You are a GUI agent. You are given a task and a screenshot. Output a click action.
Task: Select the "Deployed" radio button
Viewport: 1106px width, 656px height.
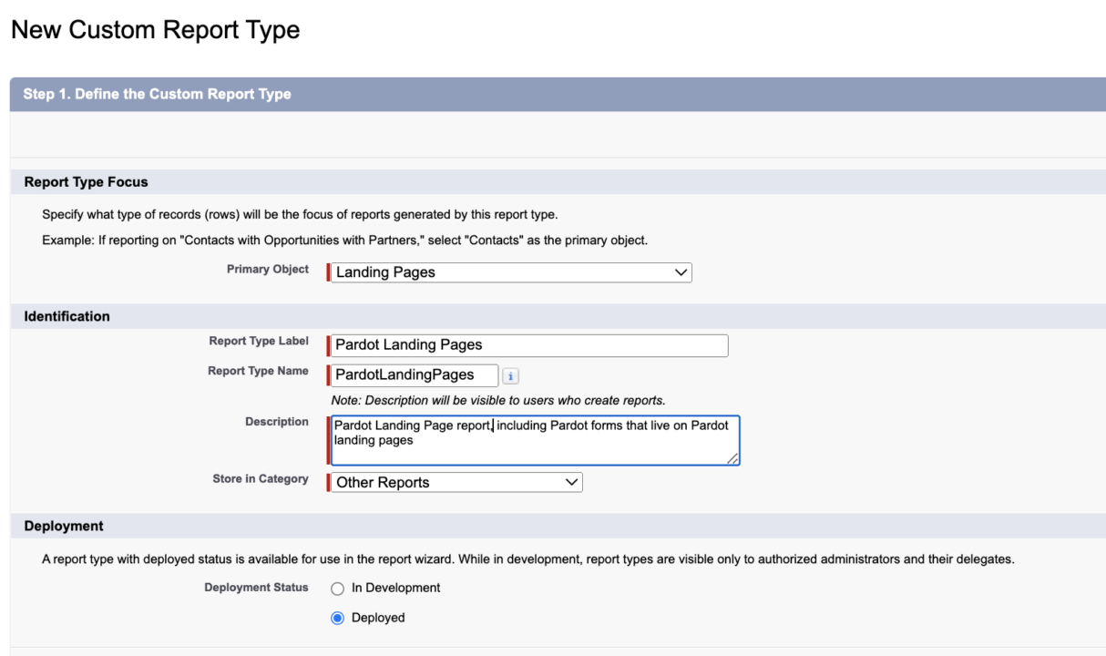[x=337, y=618]
